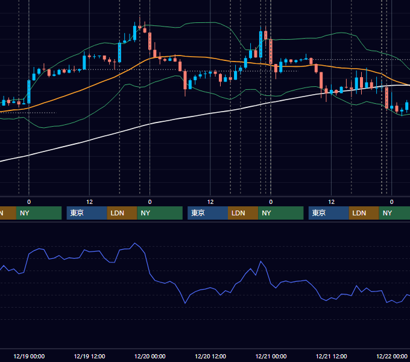Select the LDN session block after 12/20 12:00
Image resolution: width=410 pixels, height=362 pixels.
243,213
